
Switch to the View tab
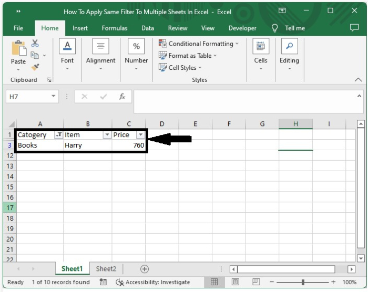208,28
